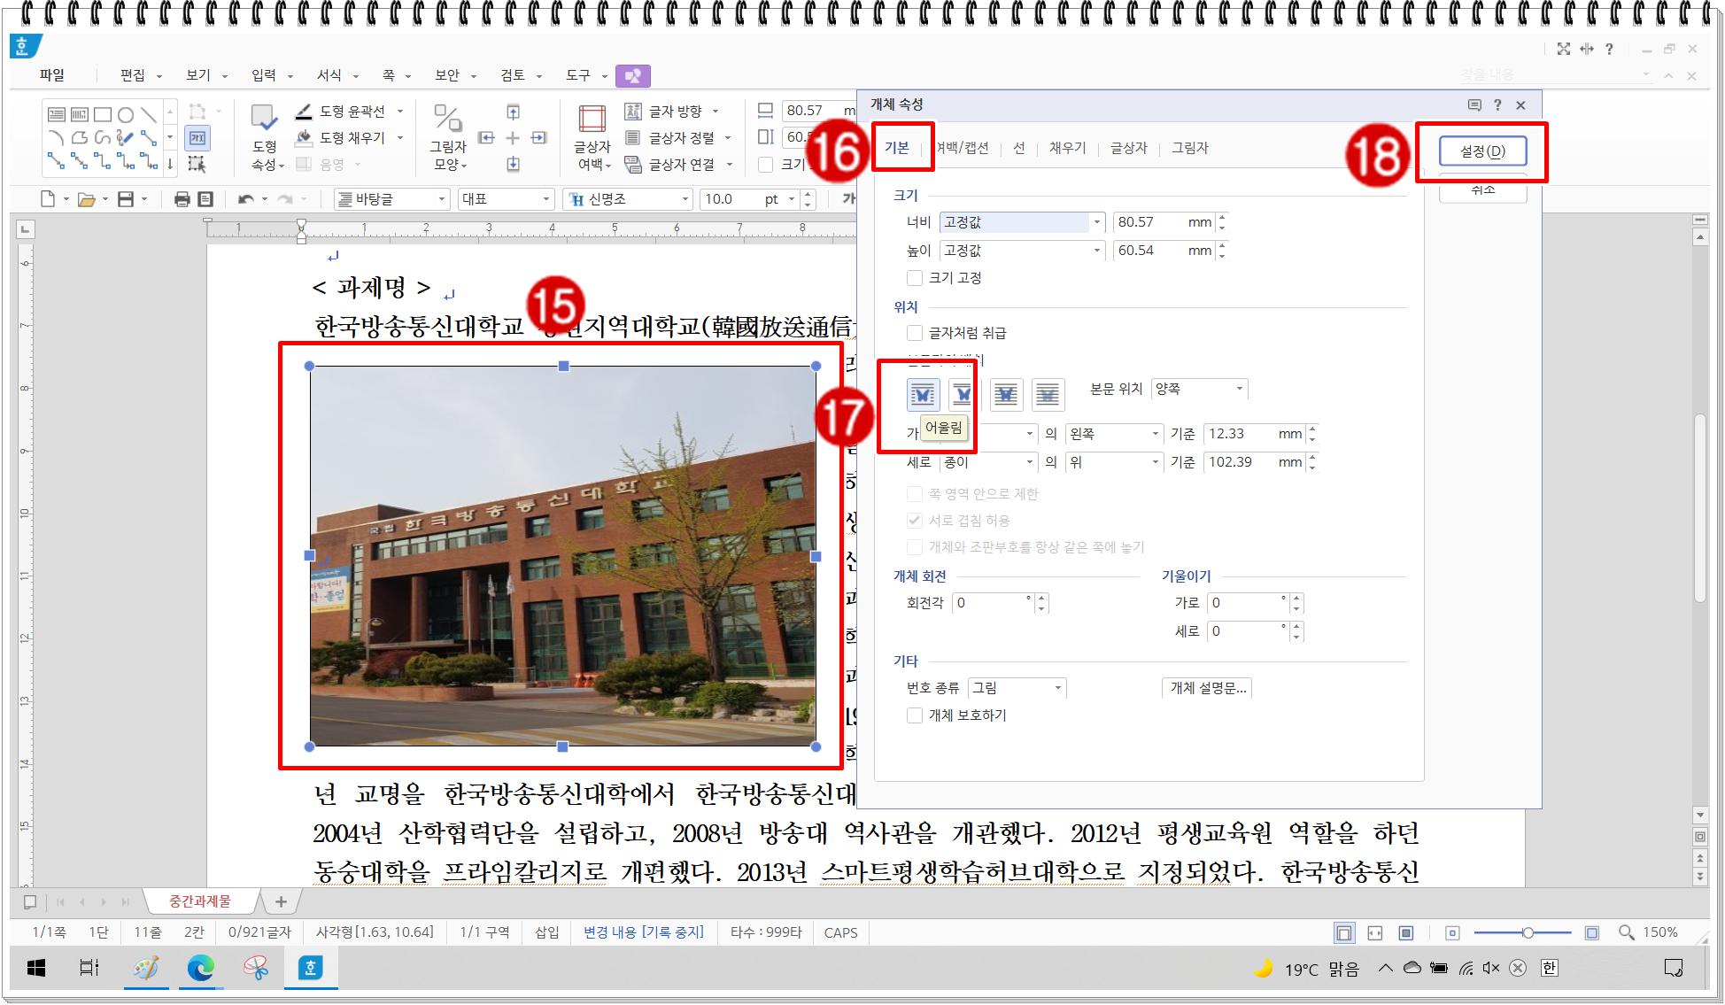Open the 번호 종류 그림 dropdown
Screen dimensions: 1725x1005
click(x=1017, y=688)
